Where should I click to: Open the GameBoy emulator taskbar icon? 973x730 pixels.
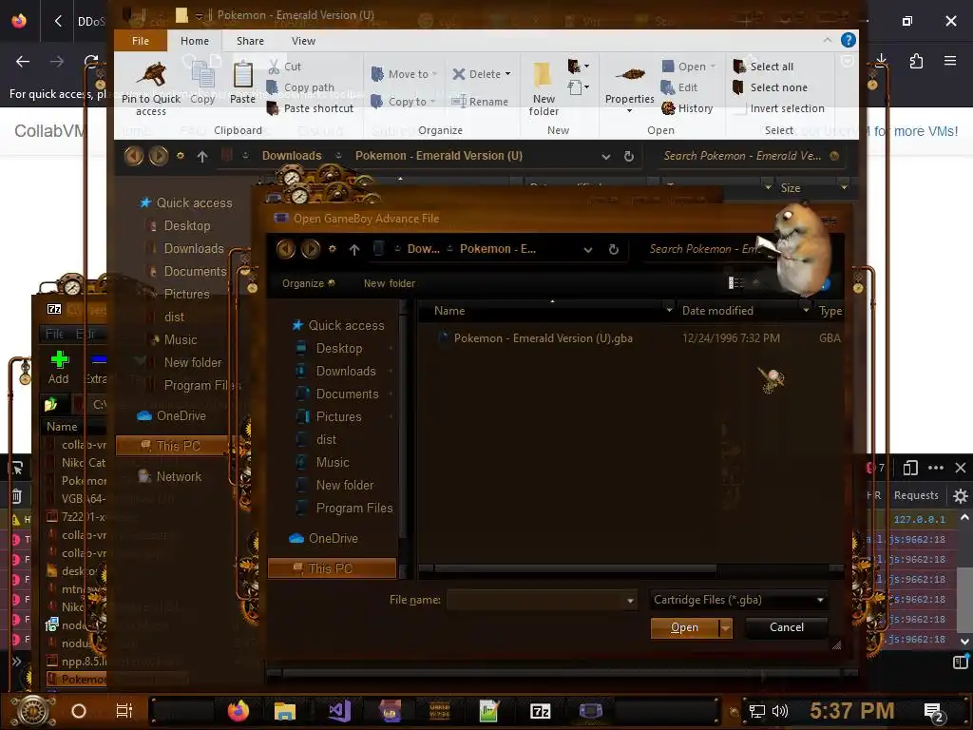(591, 711)
